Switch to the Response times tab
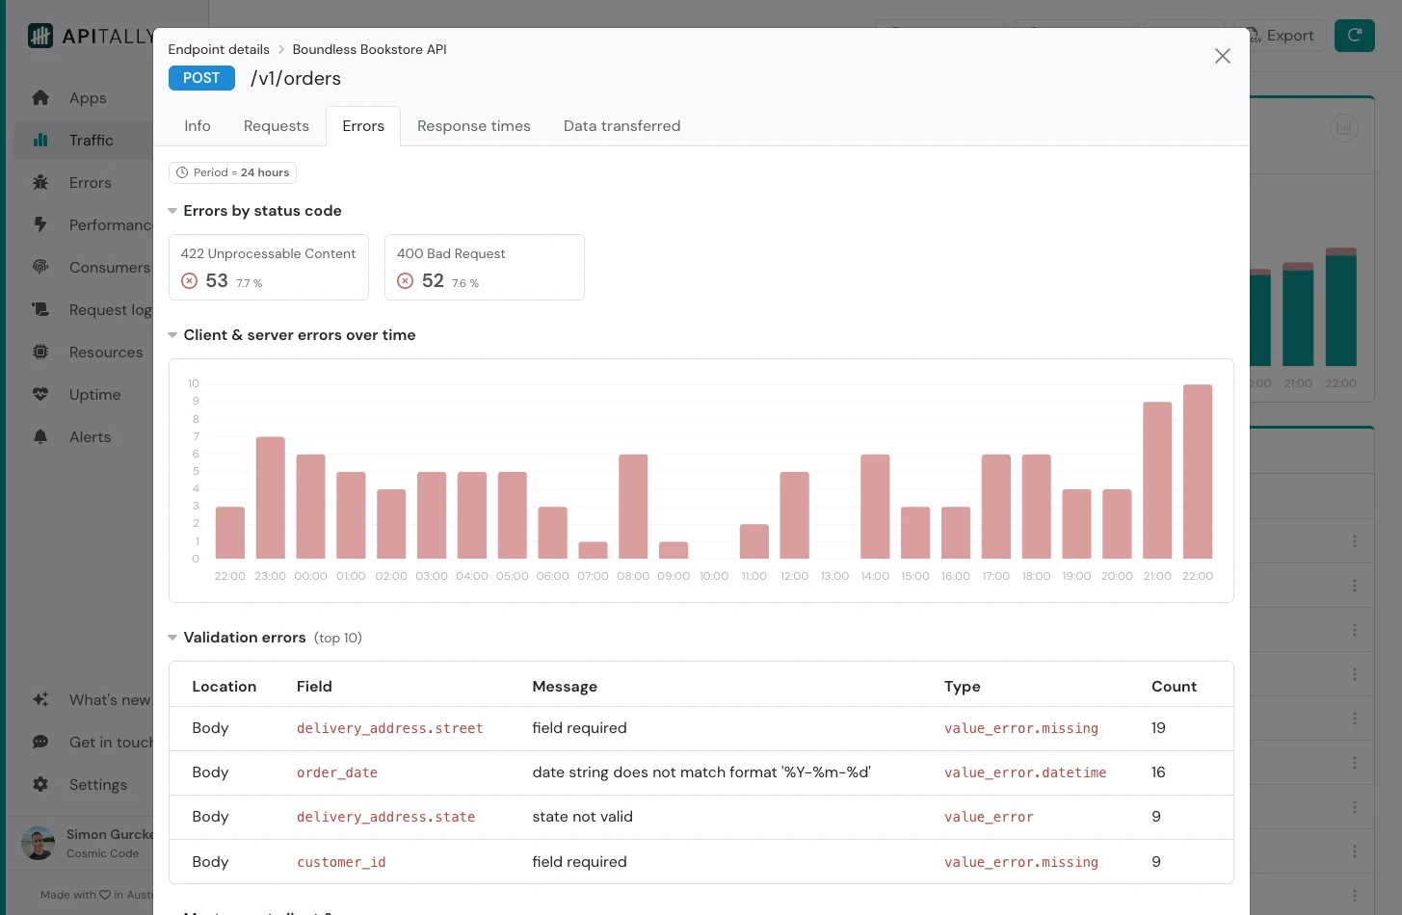The image size is (1402, 915). (473, 126)
